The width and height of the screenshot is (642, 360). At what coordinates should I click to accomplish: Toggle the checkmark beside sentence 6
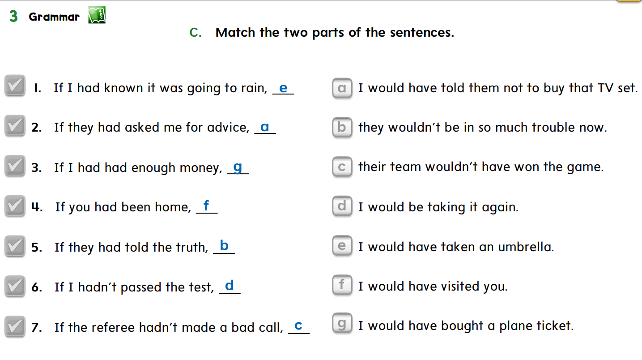tap(15, 286)
